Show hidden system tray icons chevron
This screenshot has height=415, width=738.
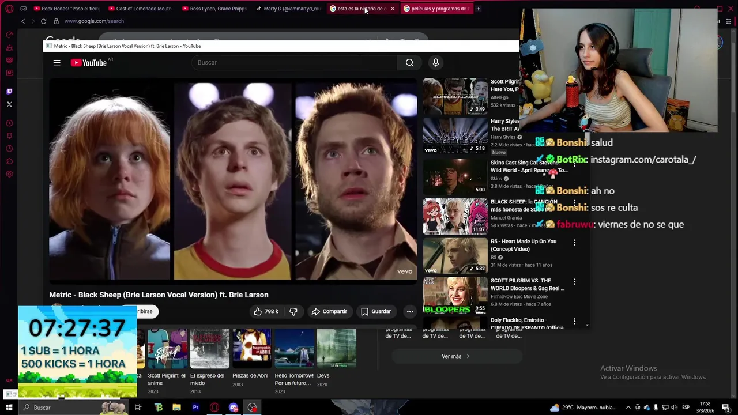[628, 408]
